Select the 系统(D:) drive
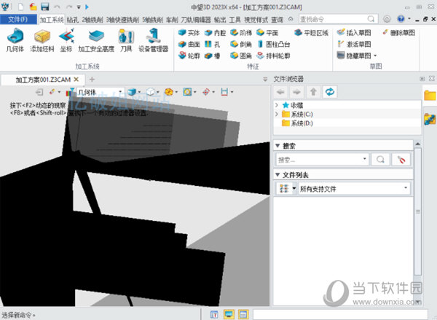Viewport: 437px width, 320px height. (x=297, y=123)
